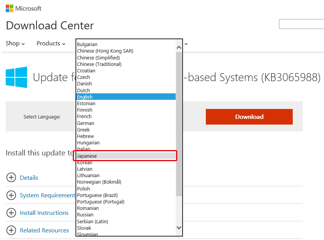The width and height of the screenshot is (324, 240).
Task: Open the Install Instructions link
Action: 44,213
